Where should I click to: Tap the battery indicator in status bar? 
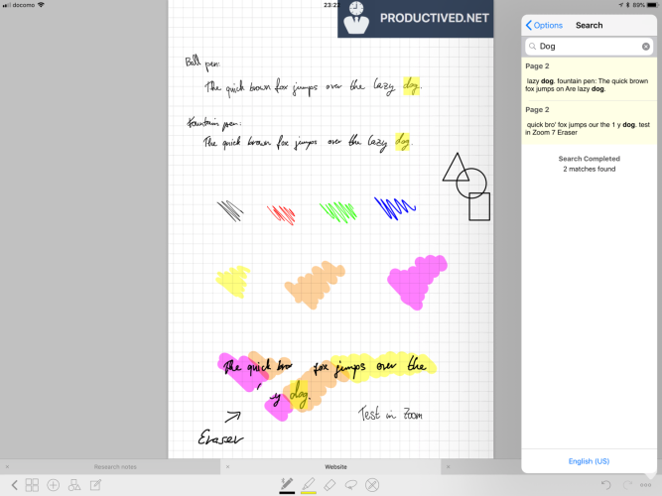(x=652, y=5)
